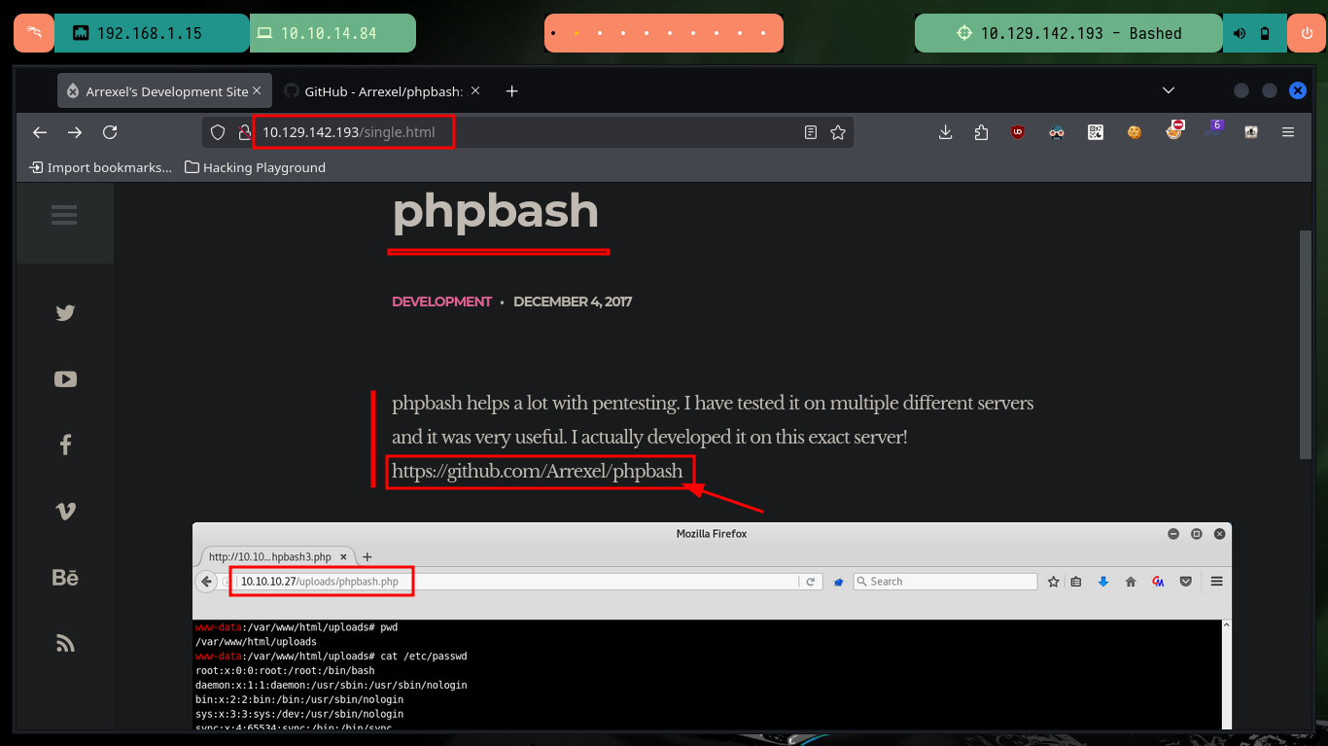Click the DECEMBER 4, 2017 date text
The image size is (1328, 746).
(573, 302)
